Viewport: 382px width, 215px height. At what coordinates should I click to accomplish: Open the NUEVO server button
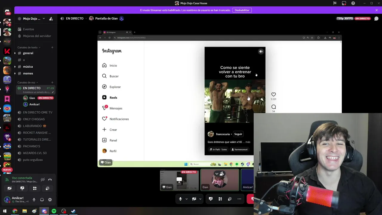point(7,170)
